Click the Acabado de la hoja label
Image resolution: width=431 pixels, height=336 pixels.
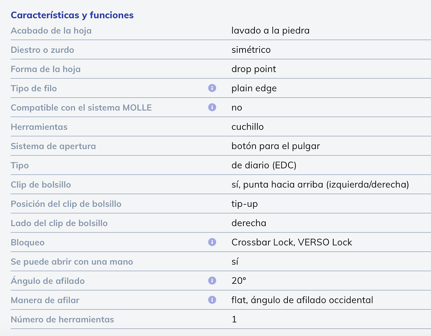pyautogui.click(x=51, y=31)
